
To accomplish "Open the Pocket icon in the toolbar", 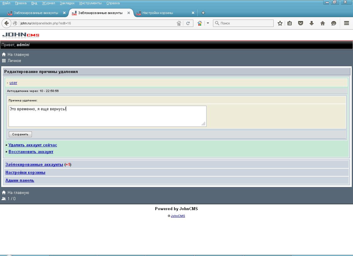I will point(301,23).
